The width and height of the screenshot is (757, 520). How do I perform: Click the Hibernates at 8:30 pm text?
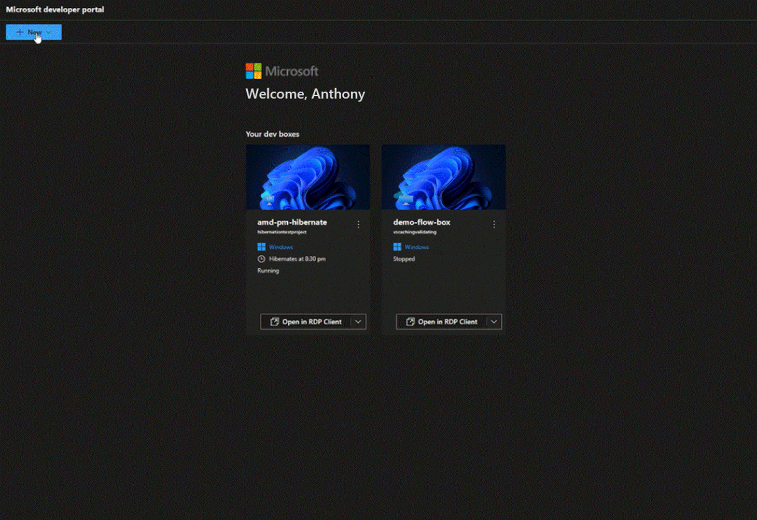297,259
